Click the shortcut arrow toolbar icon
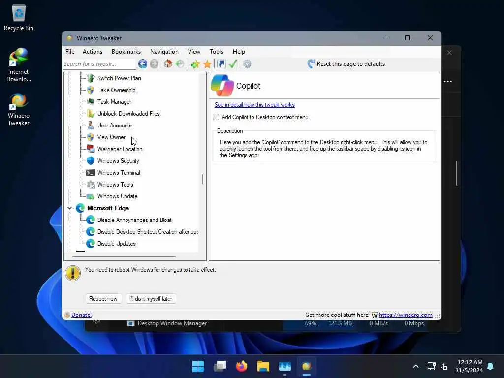 click(x=221, y=64)
